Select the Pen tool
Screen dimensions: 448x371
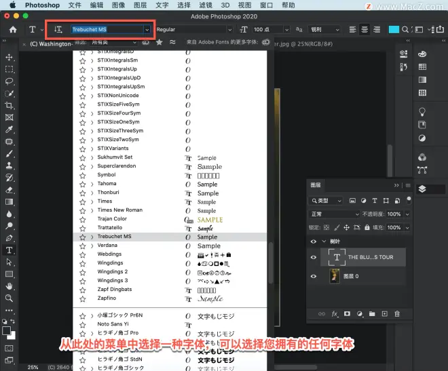point(9,238)
